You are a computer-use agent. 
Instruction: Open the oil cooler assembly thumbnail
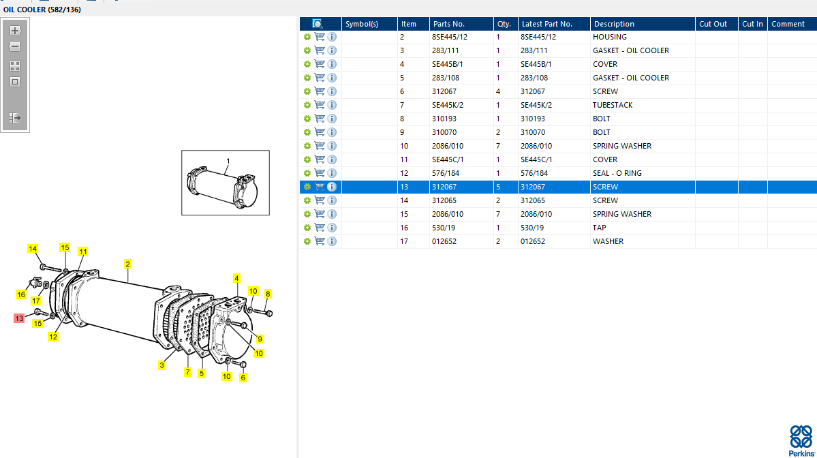226,183
